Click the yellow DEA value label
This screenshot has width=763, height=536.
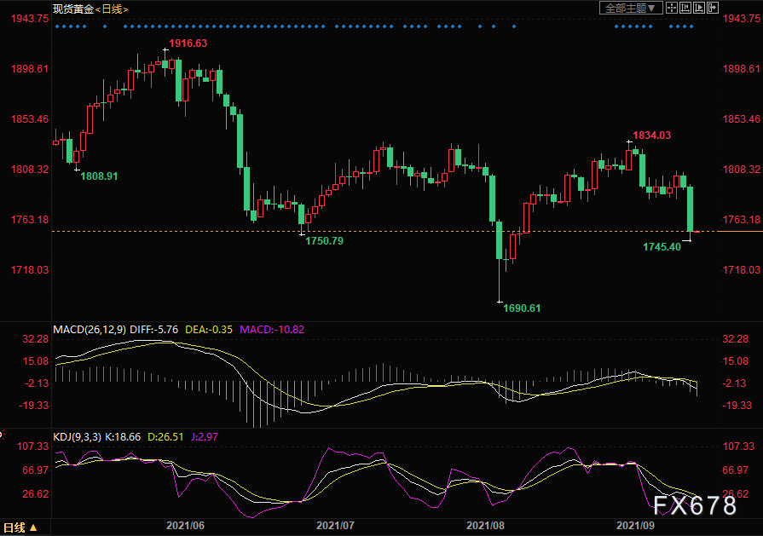pyautogui.click(x=209, y=330)
